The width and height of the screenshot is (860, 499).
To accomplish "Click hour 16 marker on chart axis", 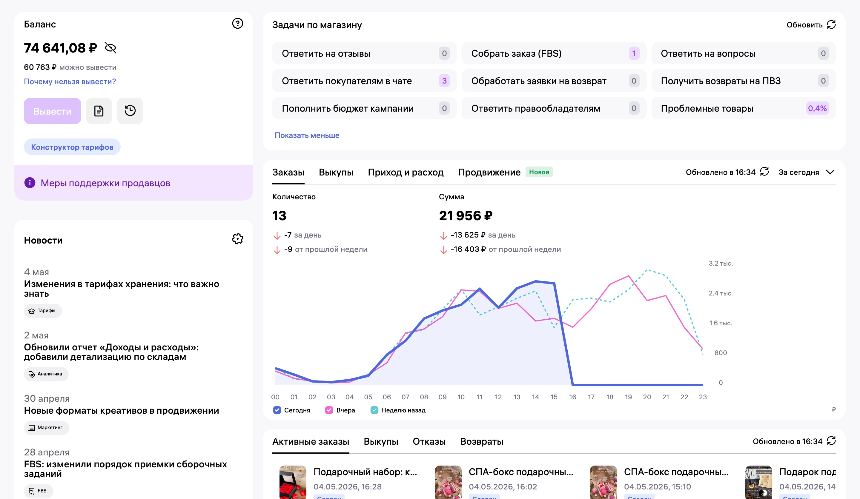I will click(573, 397).
